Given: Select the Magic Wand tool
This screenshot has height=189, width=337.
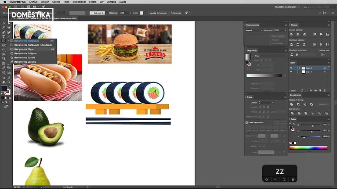Looking at the screenshot, I should tap(4, 28).
